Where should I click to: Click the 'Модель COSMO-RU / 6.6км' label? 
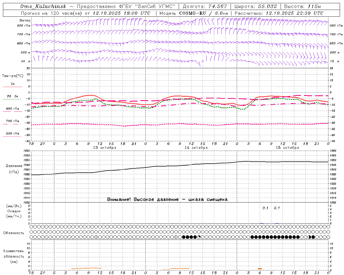tap(194, 13)
